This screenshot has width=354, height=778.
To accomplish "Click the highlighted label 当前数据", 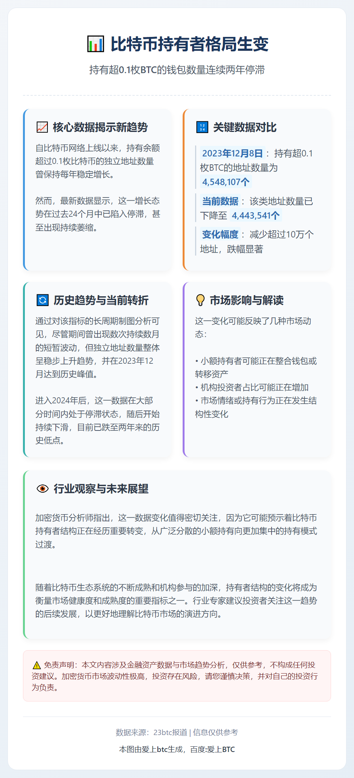I will [220, 201].
